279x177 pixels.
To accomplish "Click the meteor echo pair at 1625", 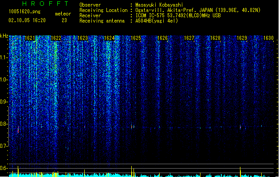I will tap(133, 127).
